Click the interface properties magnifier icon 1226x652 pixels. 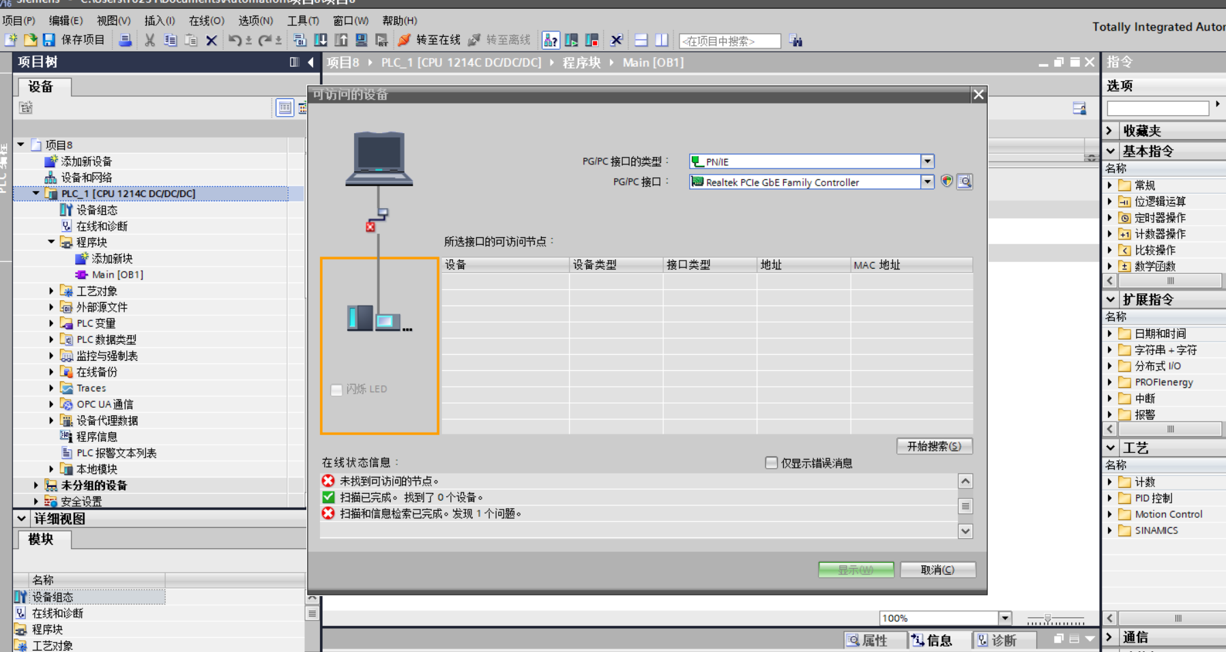click(x=964, y=181)
